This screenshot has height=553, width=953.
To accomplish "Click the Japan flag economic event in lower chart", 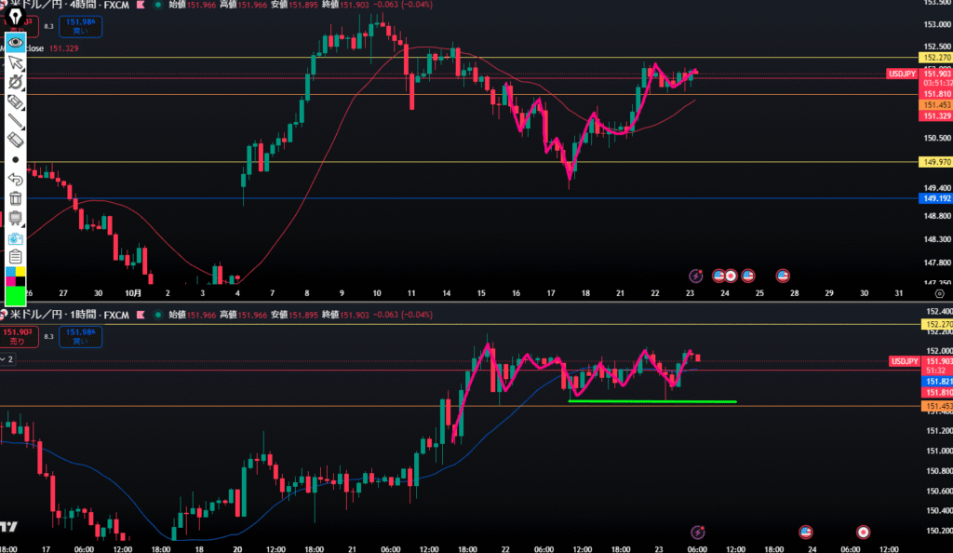I will pyautogui.click(x=863, y=531).
